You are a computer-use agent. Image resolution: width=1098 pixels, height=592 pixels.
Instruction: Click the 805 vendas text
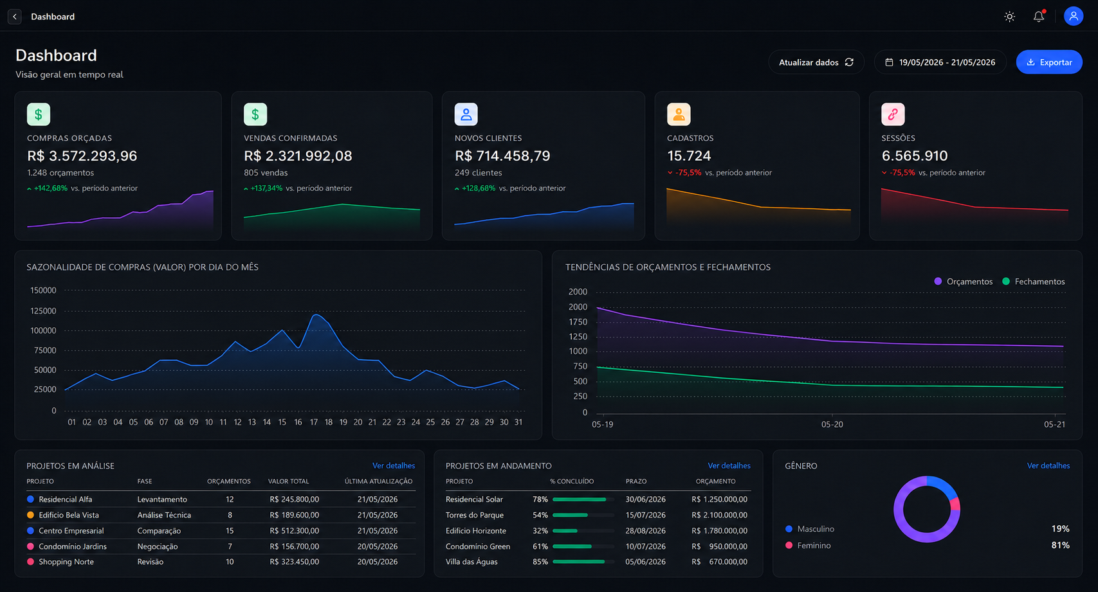266,173
